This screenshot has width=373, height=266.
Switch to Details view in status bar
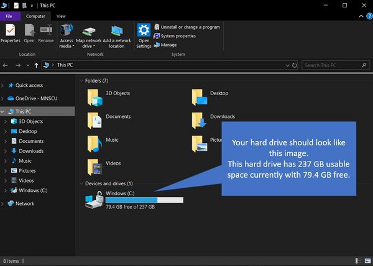coord(358,261)
